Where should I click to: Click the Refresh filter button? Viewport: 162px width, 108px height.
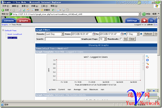[148, 34]
